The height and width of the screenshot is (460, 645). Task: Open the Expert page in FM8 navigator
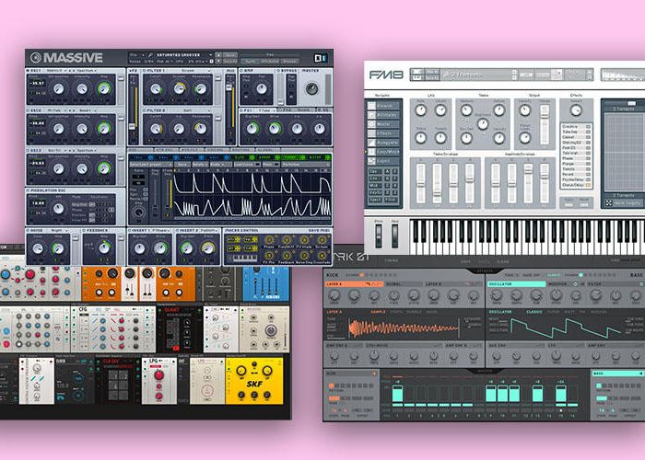[385, 161]
